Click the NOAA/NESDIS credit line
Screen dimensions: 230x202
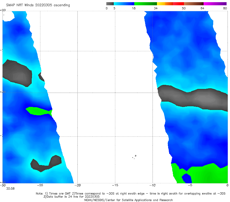[x=128, y=200]
